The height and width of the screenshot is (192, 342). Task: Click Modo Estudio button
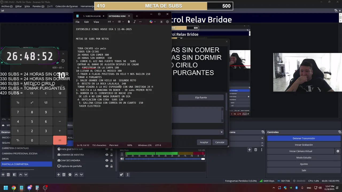[x=304, y=158]
